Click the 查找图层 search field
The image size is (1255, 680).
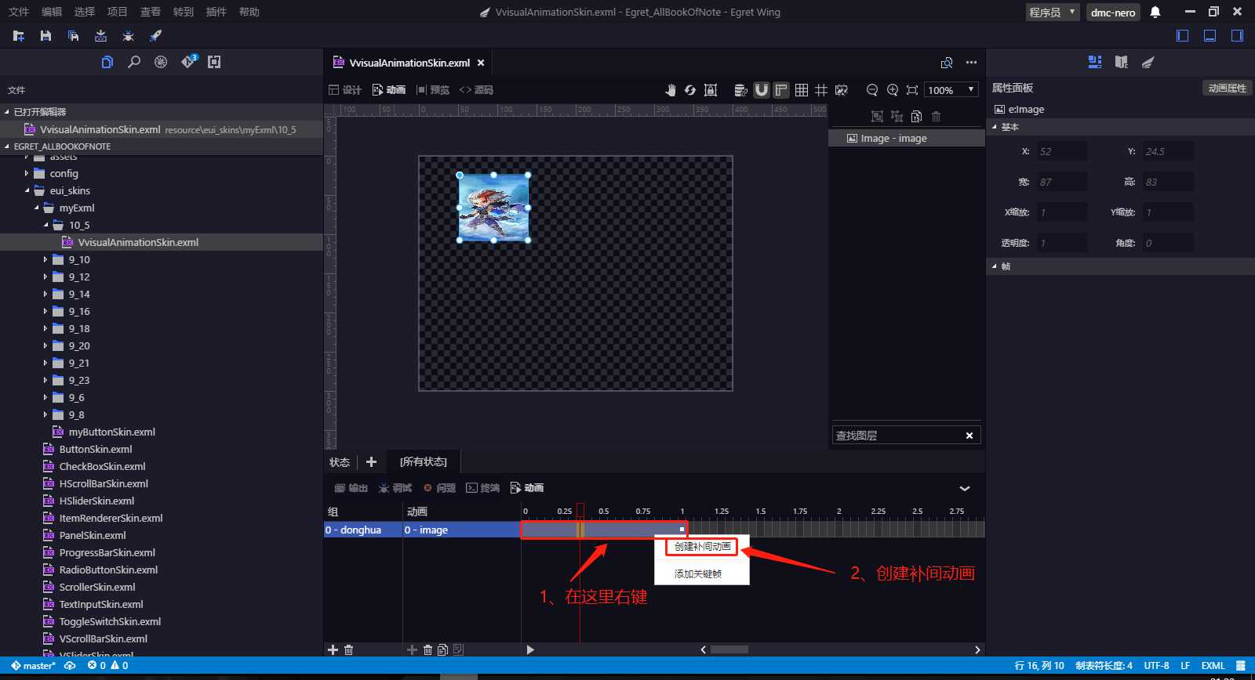point(898,436)
